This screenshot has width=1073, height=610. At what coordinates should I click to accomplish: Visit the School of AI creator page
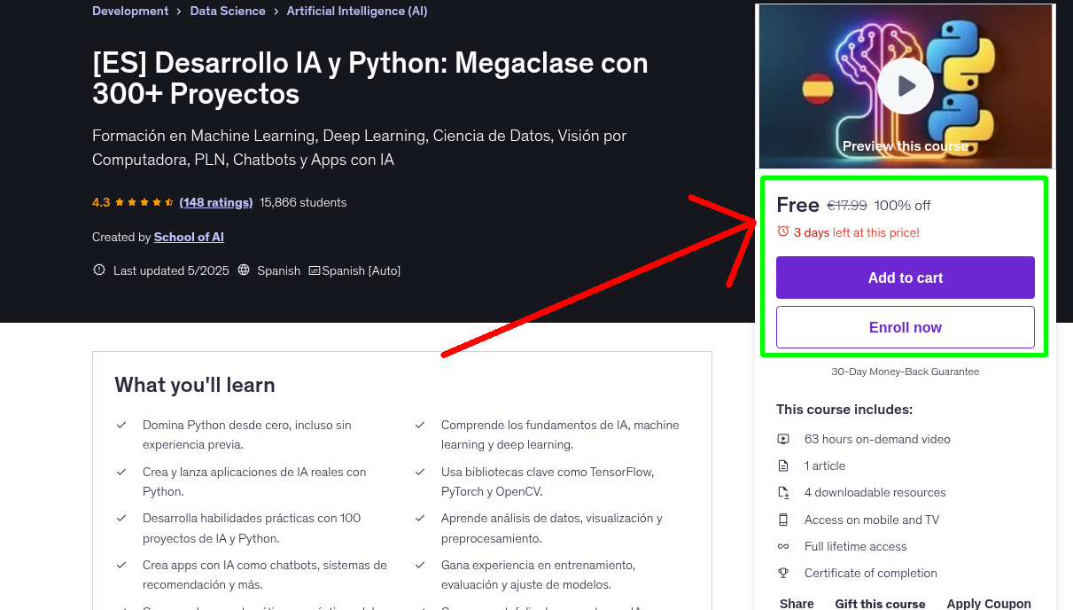(189, 237)
